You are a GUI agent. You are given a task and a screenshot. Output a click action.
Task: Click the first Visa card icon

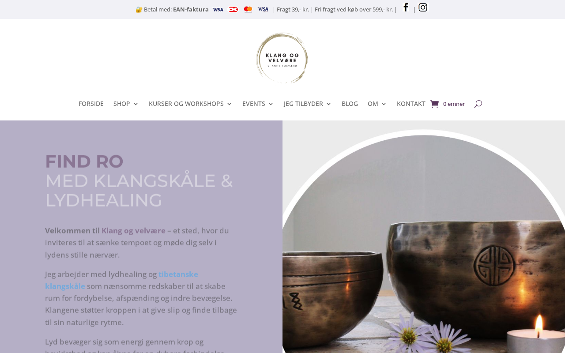point(218,9)
